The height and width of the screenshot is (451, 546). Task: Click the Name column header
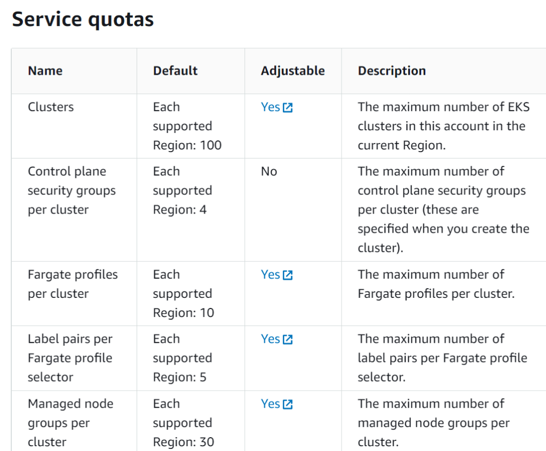pyautogui.click(x=45, y=71)
